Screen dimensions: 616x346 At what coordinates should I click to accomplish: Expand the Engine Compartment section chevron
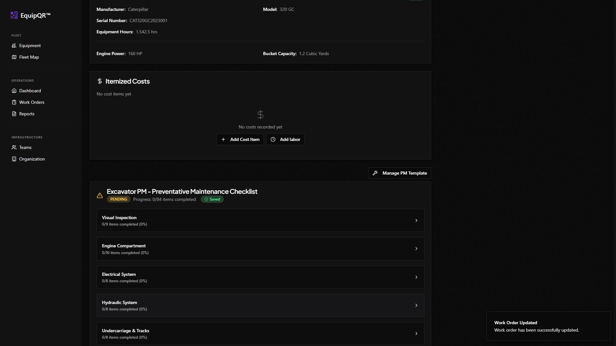tap(416, 249)
